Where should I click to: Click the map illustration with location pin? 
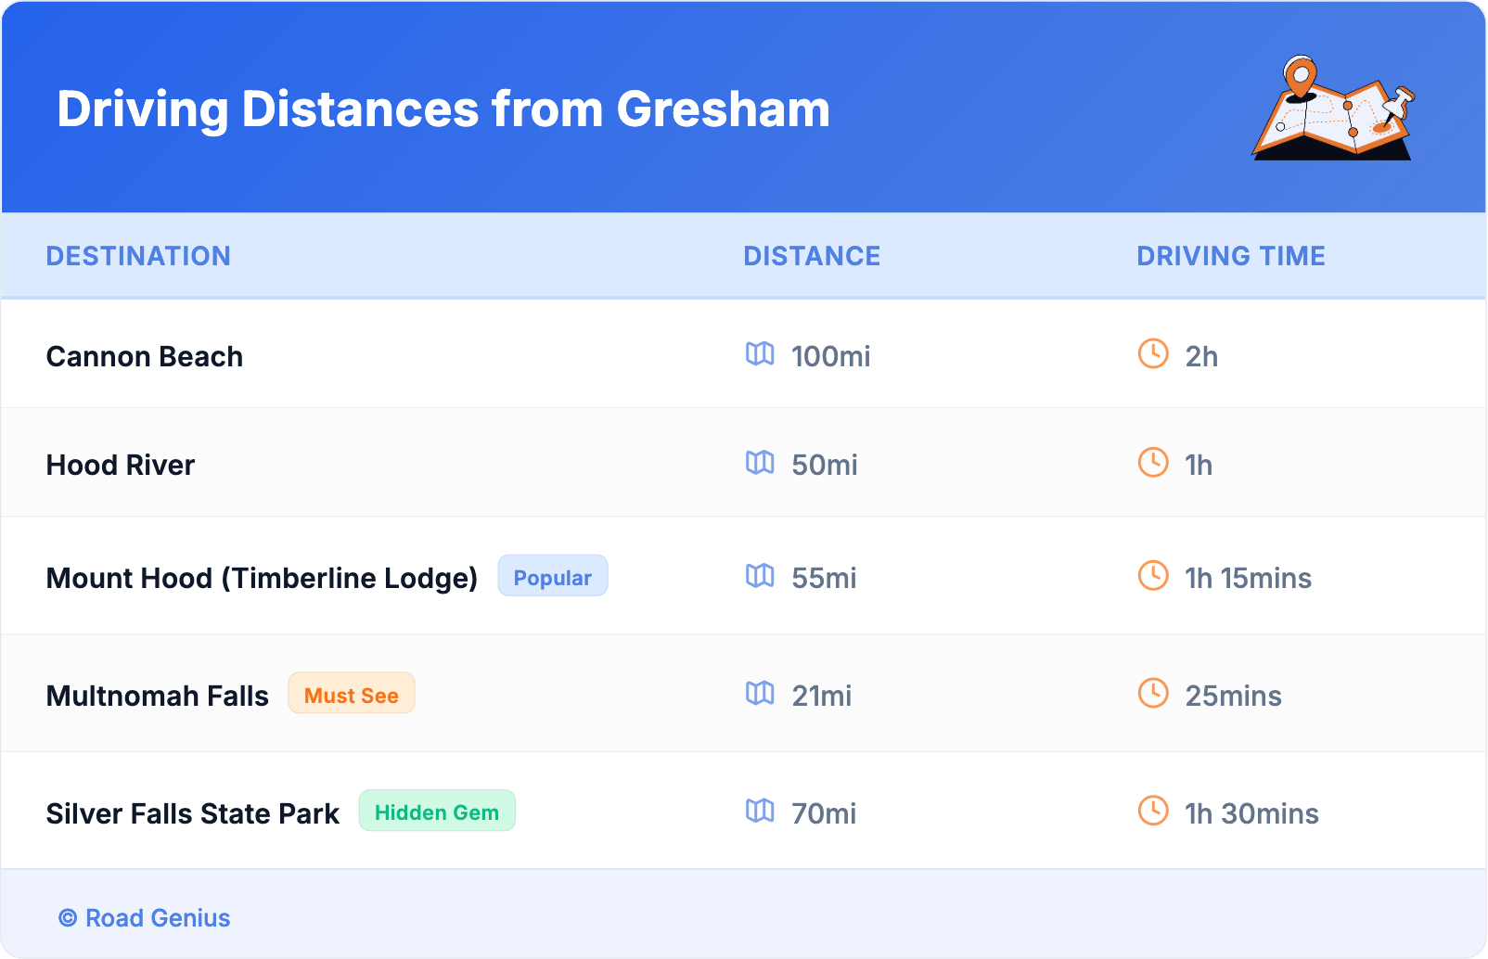click(x=1333, y=109)
